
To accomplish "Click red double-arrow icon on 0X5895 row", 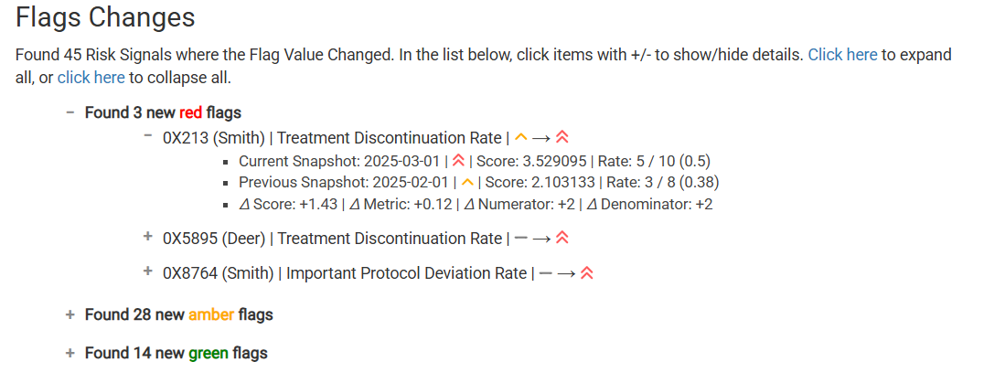I will click(562, 239).
